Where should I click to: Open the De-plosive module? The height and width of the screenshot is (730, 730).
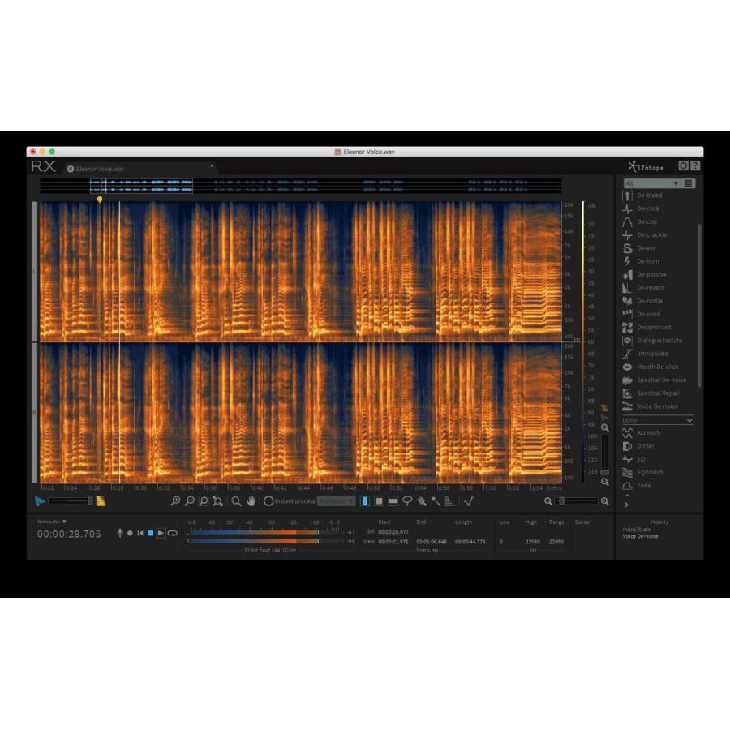(644, 275)
